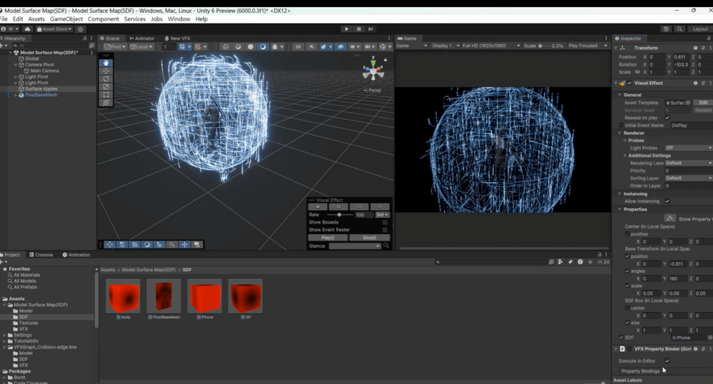Click the settings gear next to Asset Store
Image resolution: width=713 pixels, height=384 pixels.
[80, 28]
